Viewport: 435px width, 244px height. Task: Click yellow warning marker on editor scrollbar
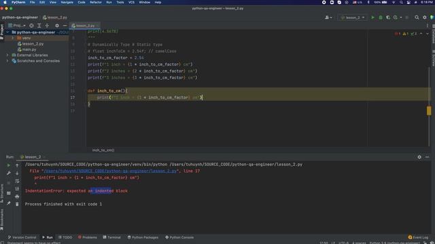click(429, 110)
